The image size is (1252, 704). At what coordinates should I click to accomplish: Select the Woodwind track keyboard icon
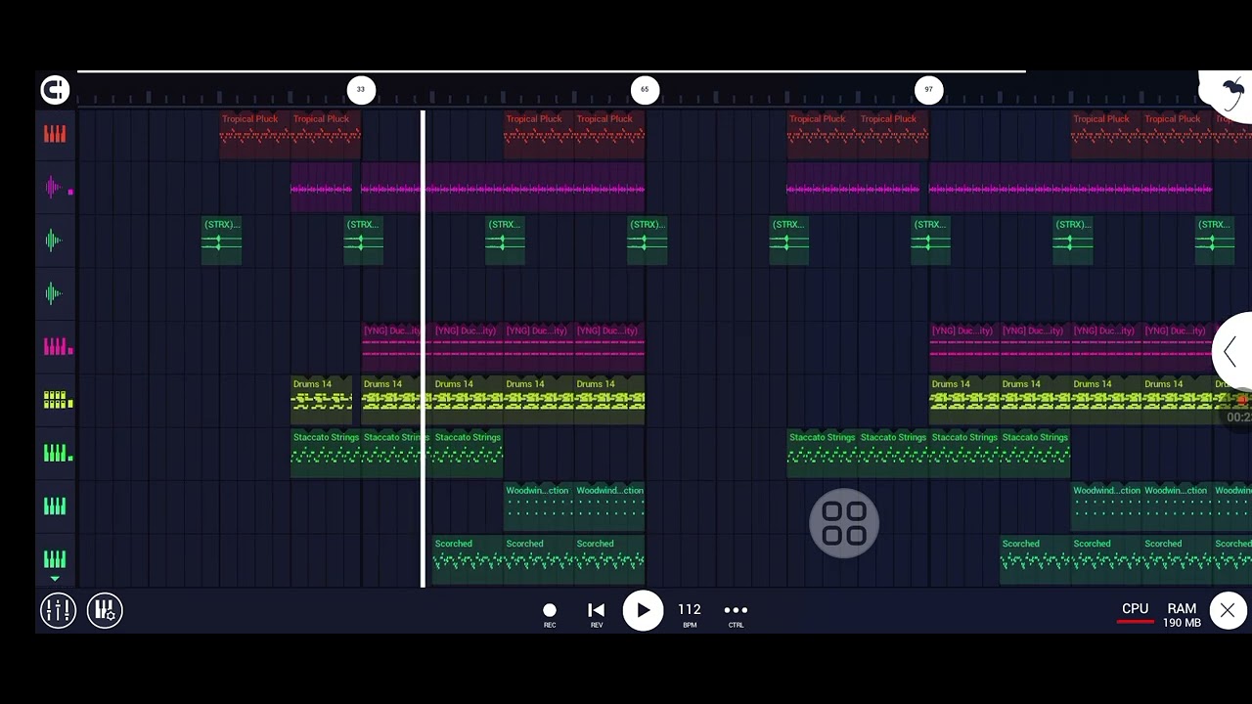(x=55, y=506)
